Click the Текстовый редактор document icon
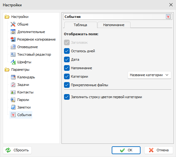This screenshot has width=176, height=157. tap(13, 54)
